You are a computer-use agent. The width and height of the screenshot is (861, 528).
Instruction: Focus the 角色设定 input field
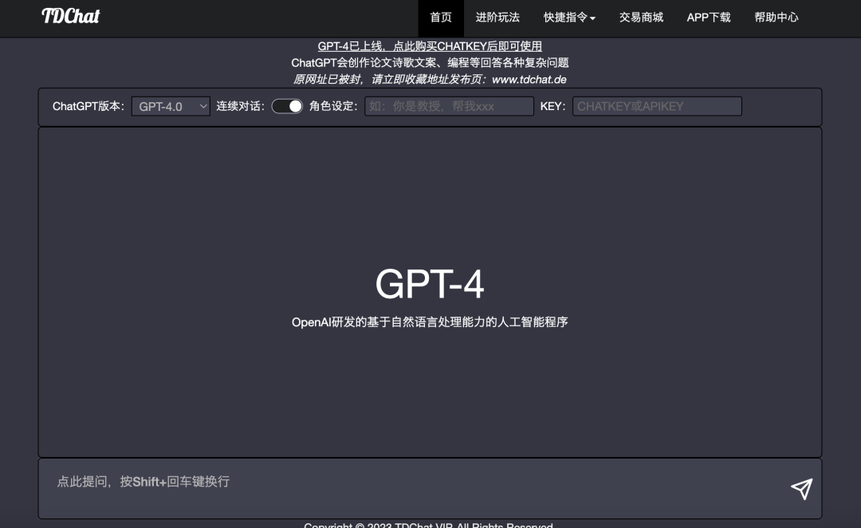pyautogui.click(x=449, y=106)
